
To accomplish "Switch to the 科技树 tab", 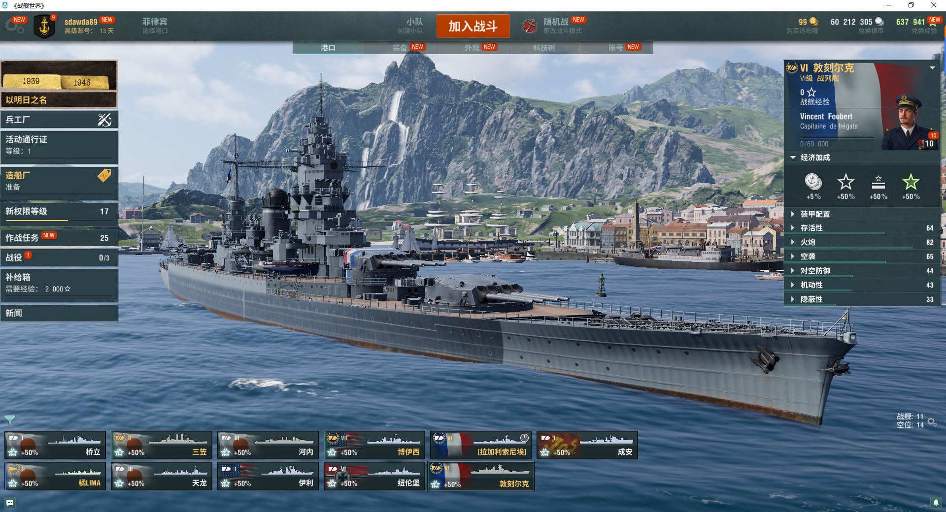I will 544,47.
